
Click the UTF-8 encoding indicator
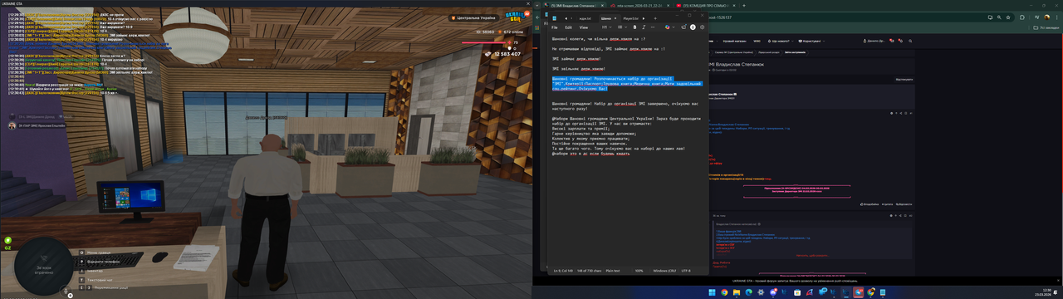(x=685, y=270)
